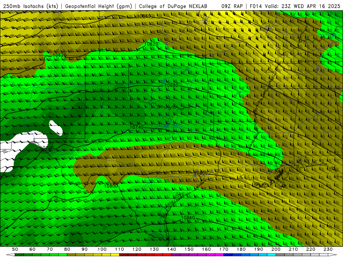The image size is (343, 257).
Task: Click the 10860 height contour label
Action: click(x=188, y=218)
